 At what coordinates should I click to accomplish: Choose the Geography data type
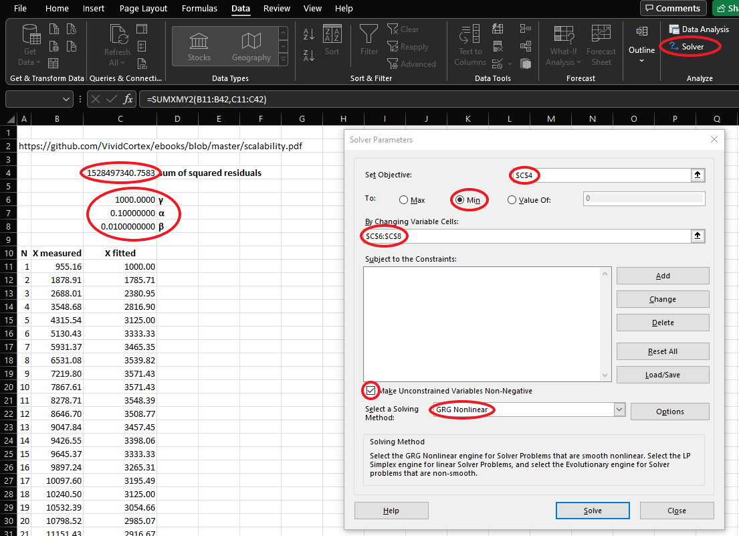click(x=251, y=46)
